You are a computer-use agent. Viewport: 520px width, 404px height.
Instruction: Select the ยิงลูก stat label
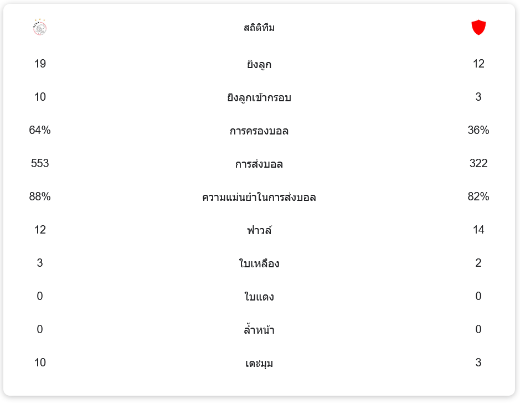point(259,64)
